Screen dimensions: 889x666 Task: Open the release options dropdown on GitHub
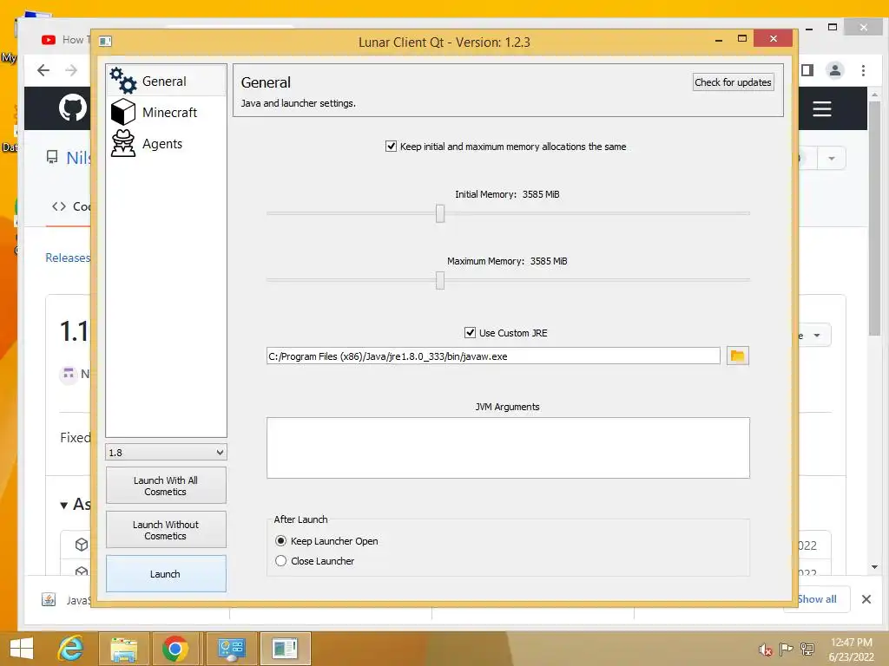pyautogui.click(x=816, y=336)
